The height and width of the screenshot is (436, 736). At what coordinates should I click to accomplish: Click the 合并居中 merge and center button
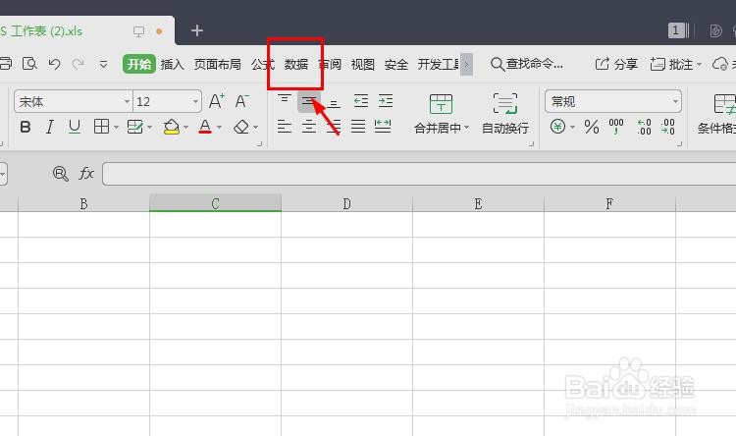[442, 114]
